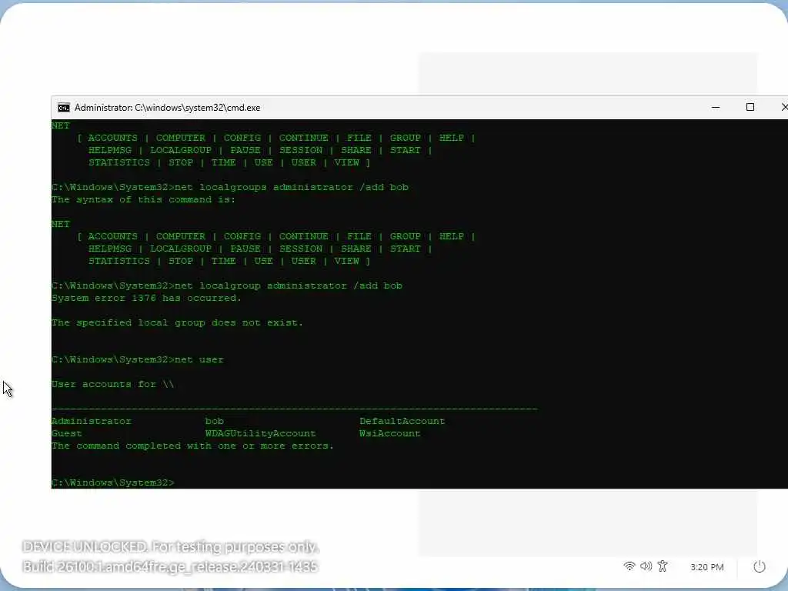Click 'System error 1376 has occurred.' line

click(x=146, y=298)
